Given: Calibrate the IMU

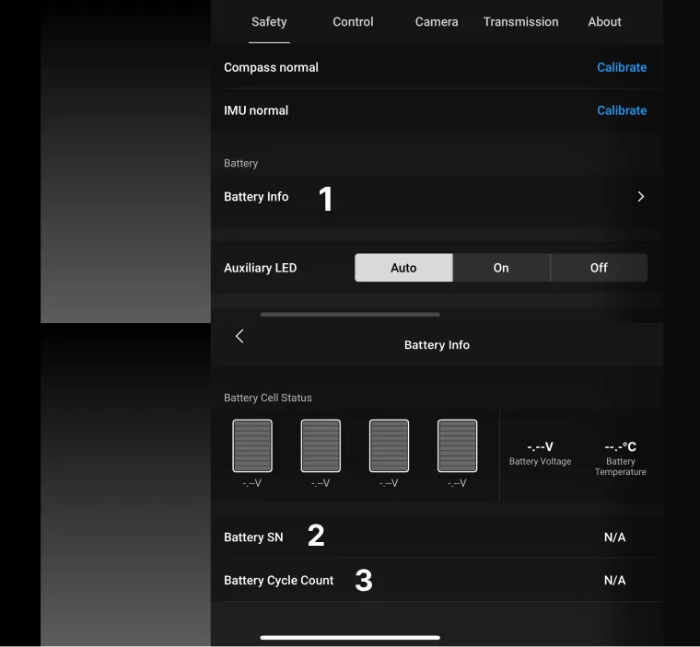Looking at the screenshot, I should [622, 110].
